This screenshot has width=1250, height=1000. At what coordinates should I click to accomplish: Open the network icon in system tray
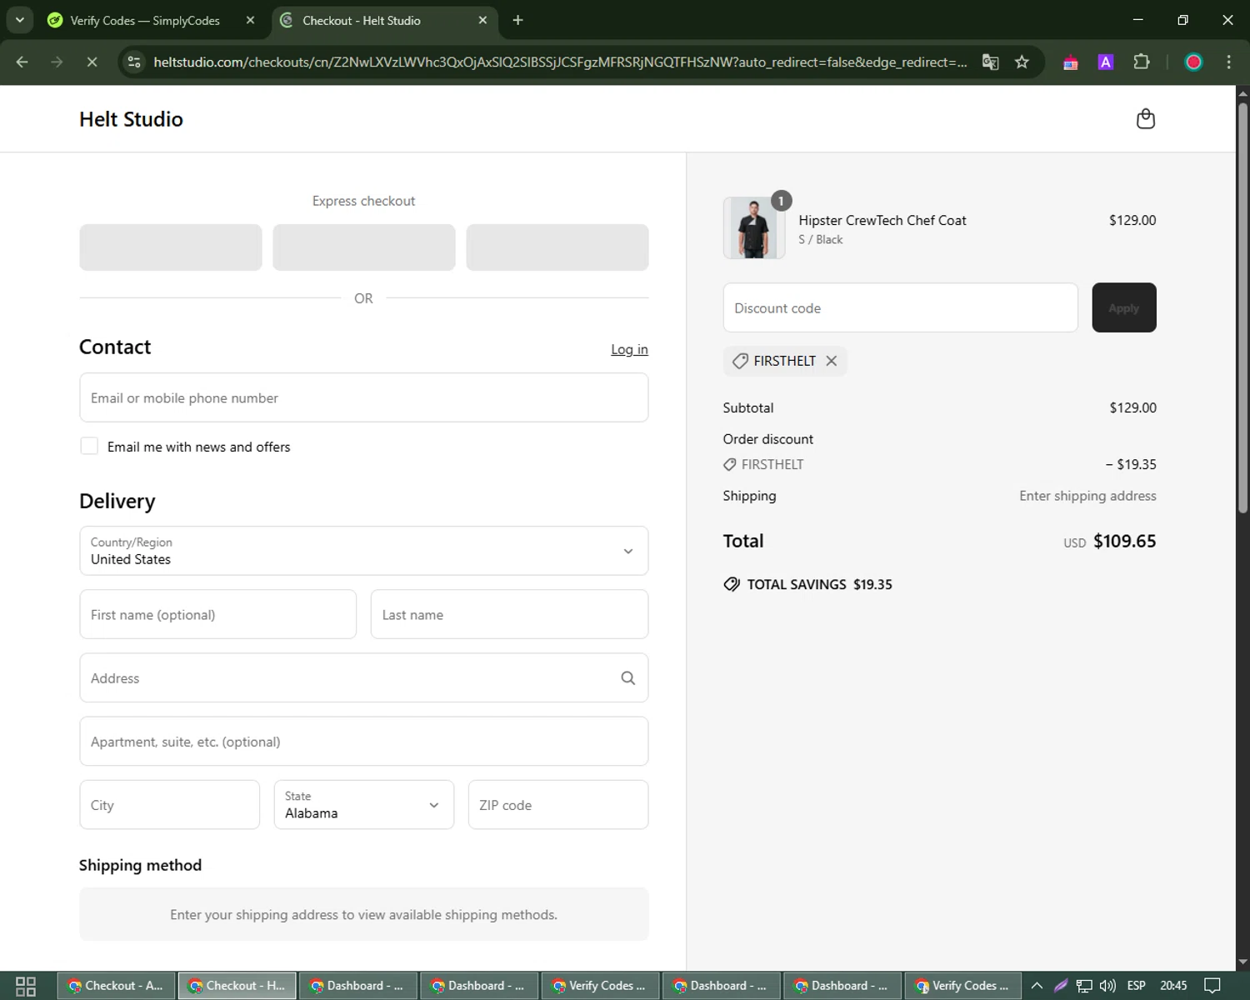click(x=1084, y=986)
